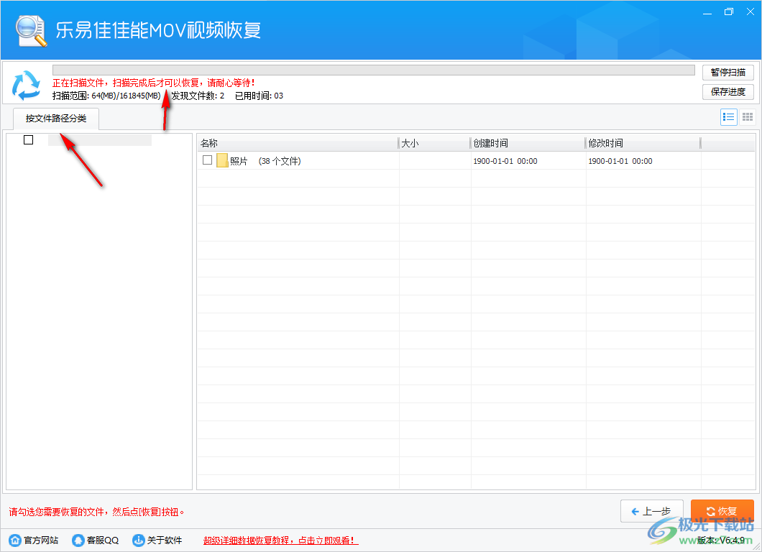Click the 关于软件 info icon
Image resolution: width=762 pixels, height=552 pixels.
[x=139, y=540]
